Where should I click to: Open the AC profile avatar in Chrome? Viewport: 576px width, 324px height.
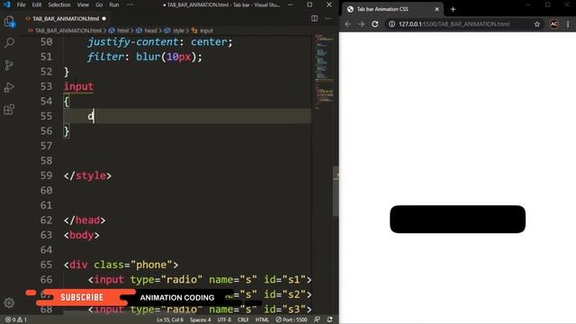[x=554, y=24]
